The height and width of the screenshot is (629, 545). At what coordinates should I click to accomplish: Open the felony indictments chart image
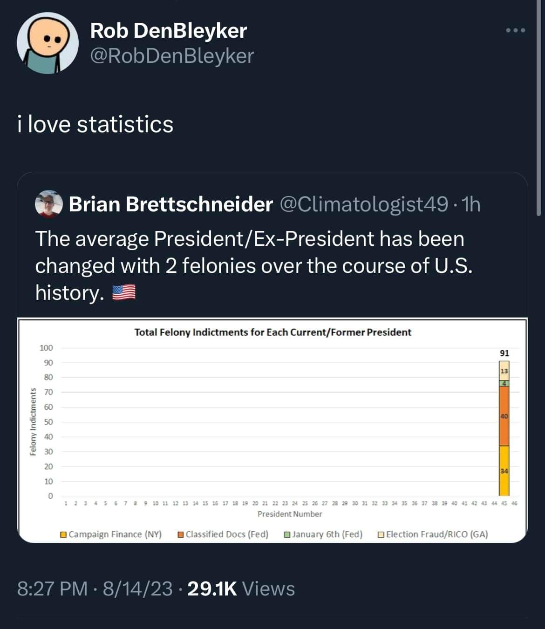(272, 430)
